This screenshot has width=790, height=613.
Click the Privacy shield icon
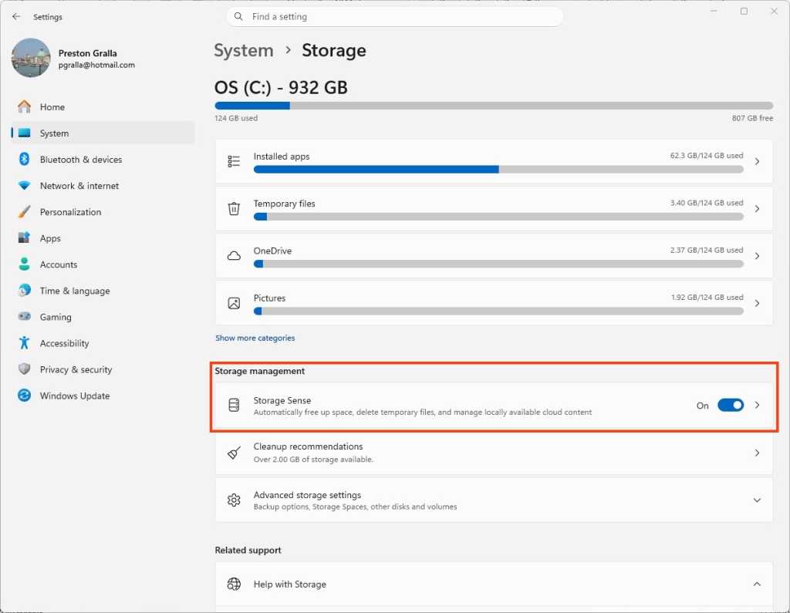[x=24, y=369]
